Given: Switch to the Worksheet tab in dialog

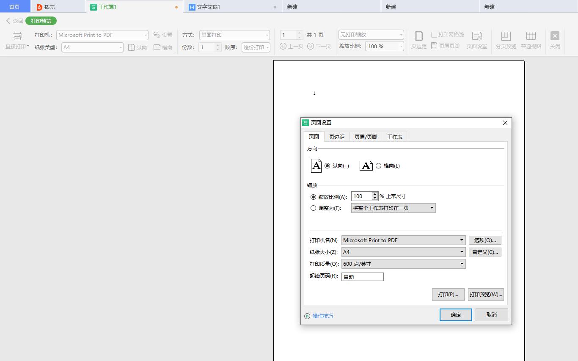Looking at the screenshot, I should pos(395,137).
